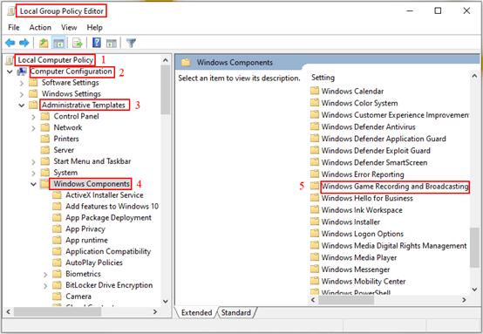Select Windows Mobility Center
Image resolution: width=483 pixels, height=334 pixels.
[x=364, y=281]
